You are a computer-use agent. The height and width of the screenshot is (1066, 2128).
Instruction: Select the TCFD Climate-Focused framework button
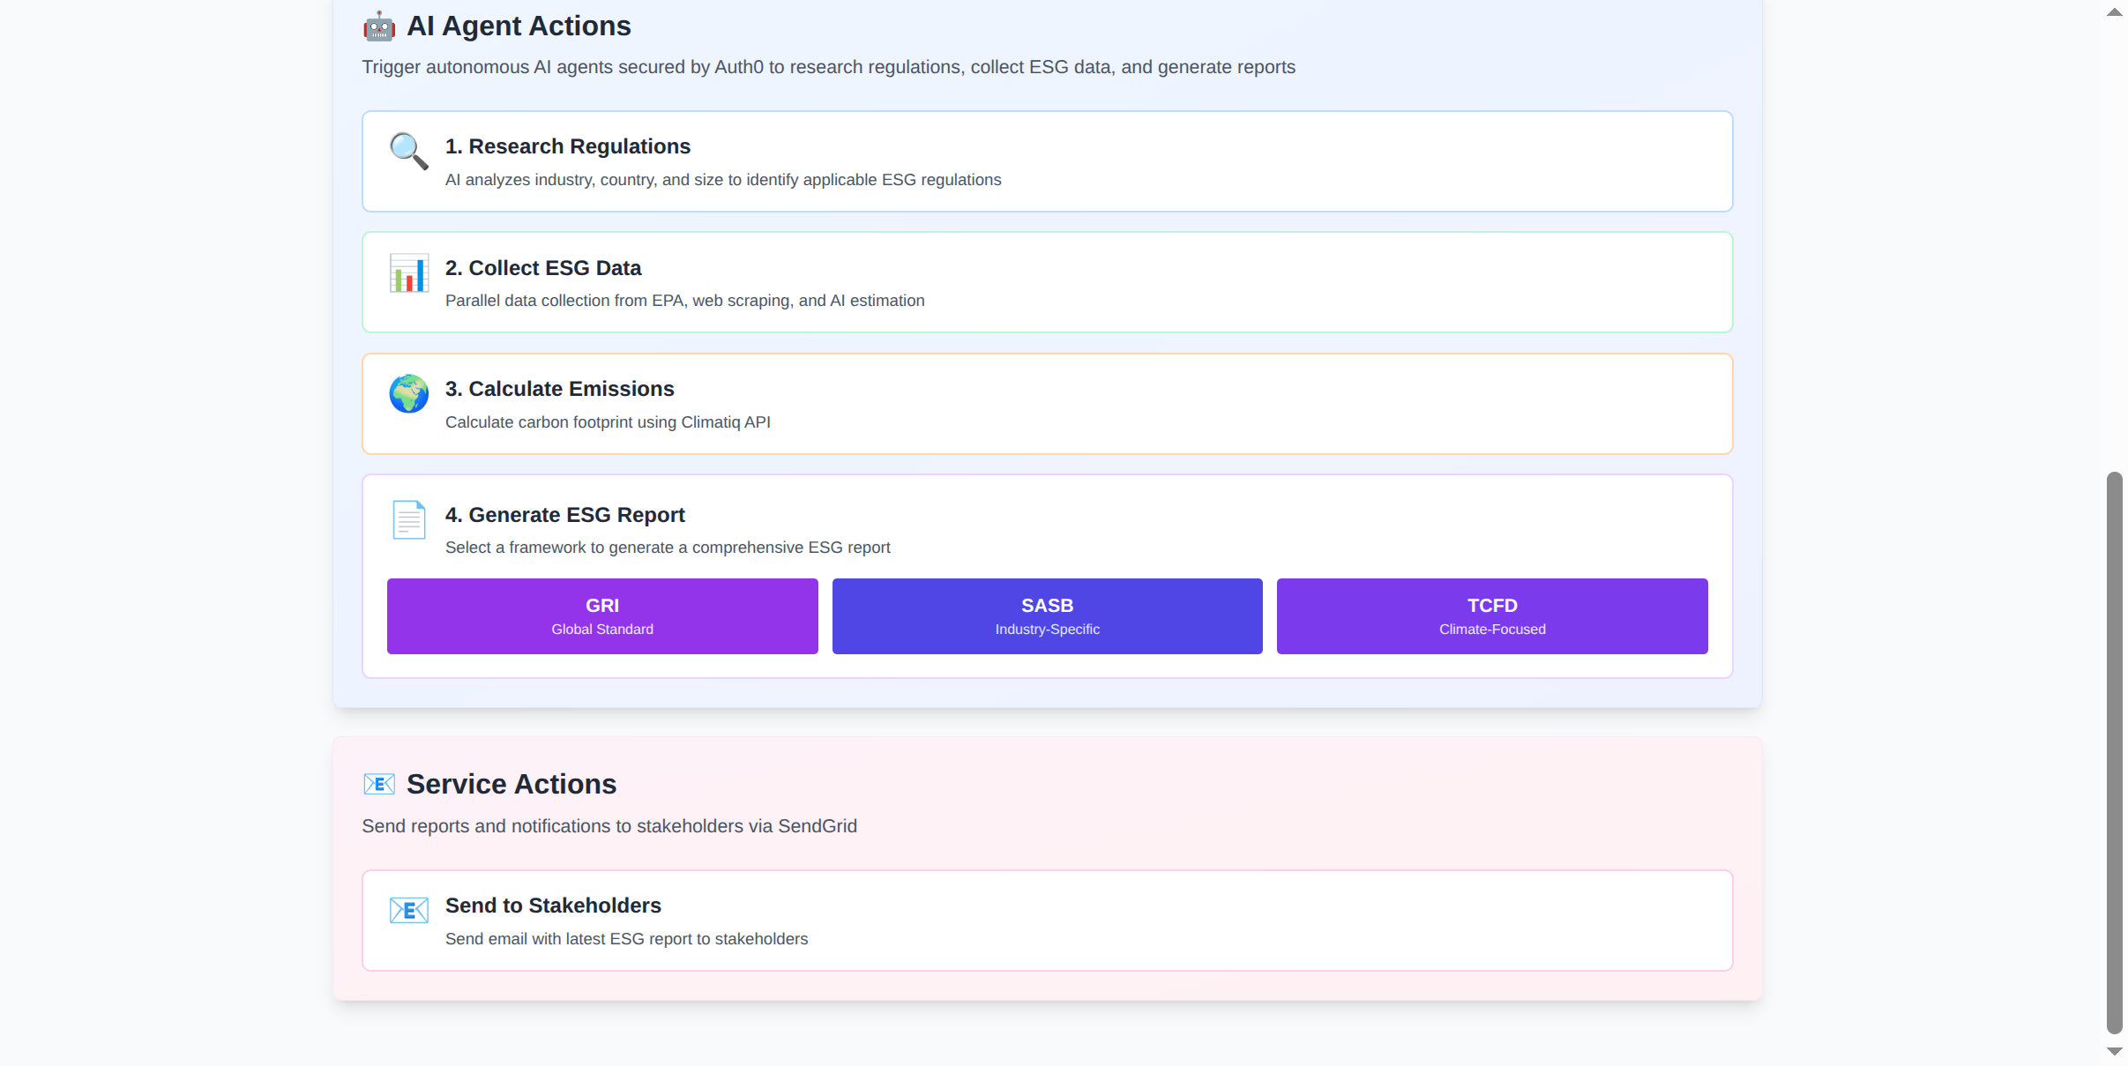tap(1491, 616)
